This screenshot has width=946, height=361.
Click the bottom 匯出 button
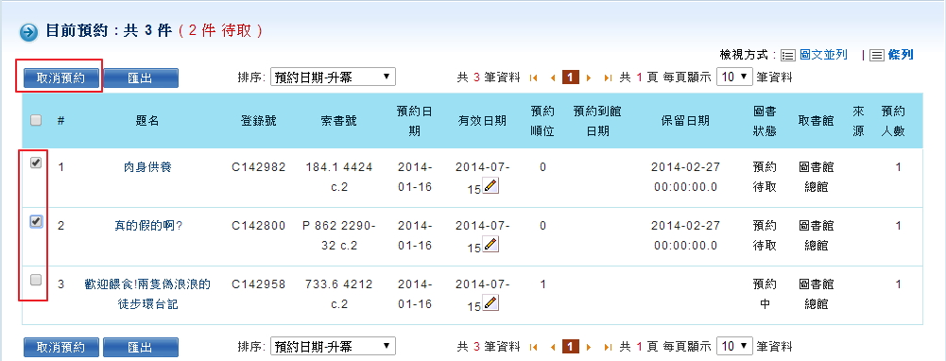tap(141, 348)
